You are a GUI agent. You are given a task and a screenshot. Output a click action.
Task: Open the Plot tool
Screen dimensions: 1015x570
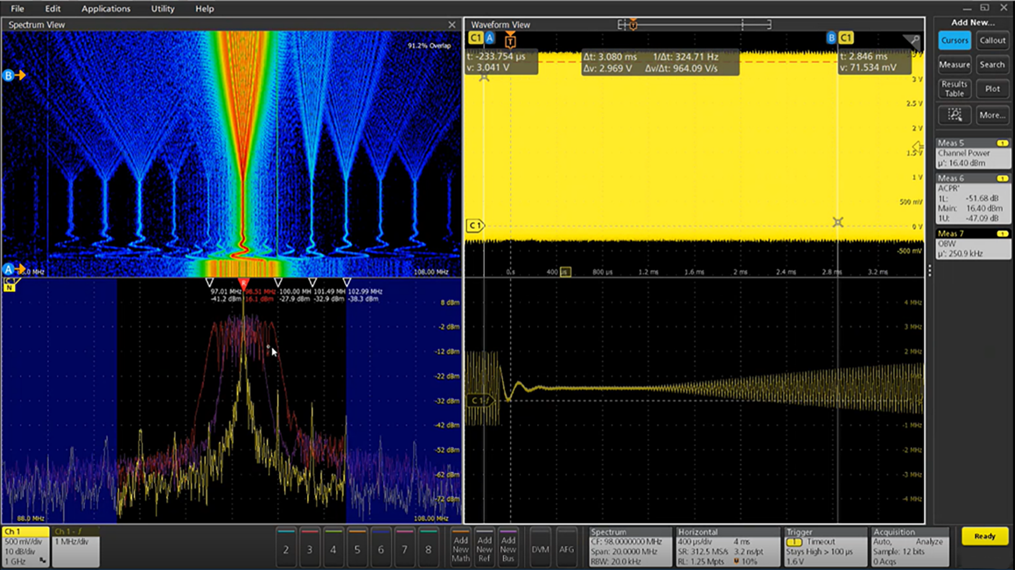[992, 89]
